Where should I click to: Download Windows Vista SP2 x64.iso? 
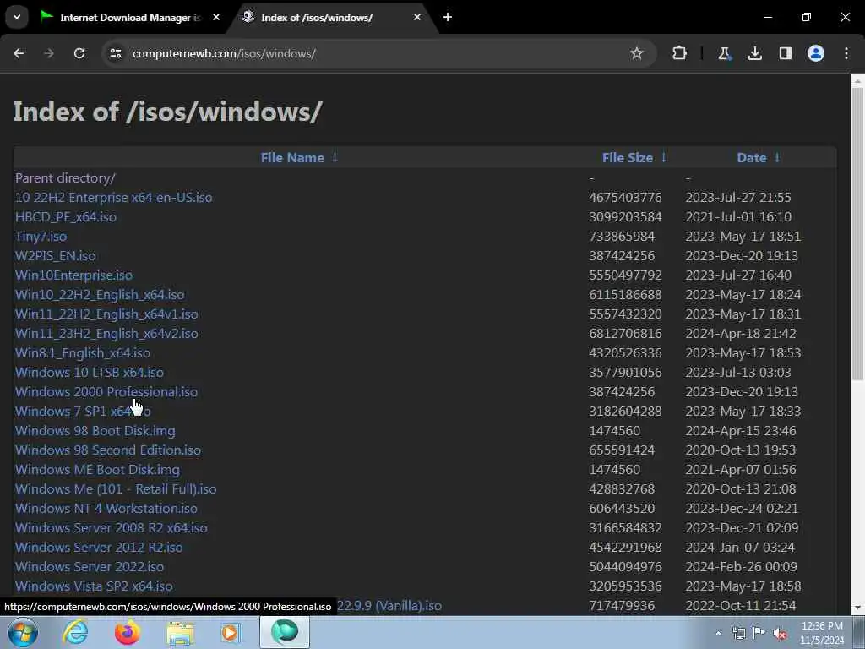(94, 586)
